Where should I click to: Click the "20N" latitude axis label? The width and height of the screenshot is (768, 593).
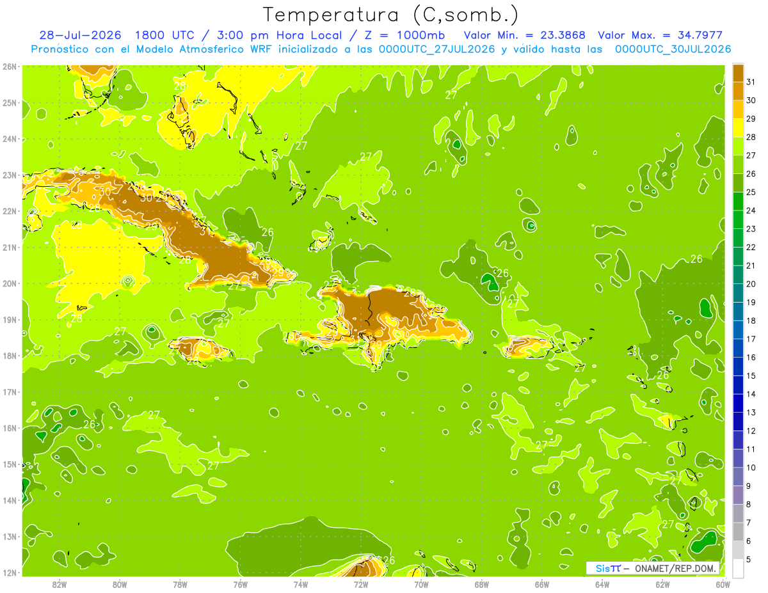(x=9, y=283)
